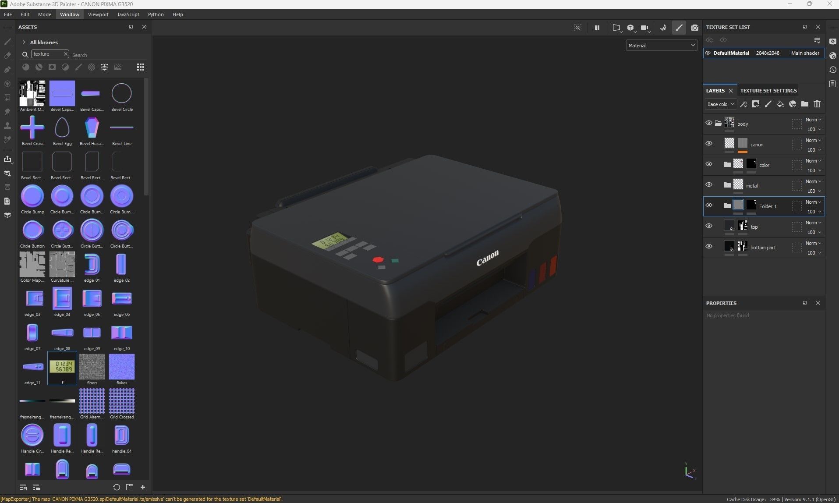Toggle the 3D cube view mode icon
The height and width of the screenshot is (503, 839).
tap(630, 28)
